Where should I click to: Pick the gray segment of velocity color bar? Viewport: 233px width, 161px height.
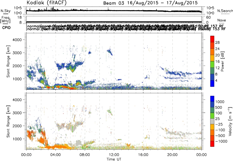pos(212,121)
